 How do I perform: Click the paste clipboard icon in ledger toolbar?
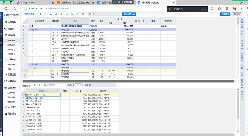pyautogui.click(x=84, y=14)
